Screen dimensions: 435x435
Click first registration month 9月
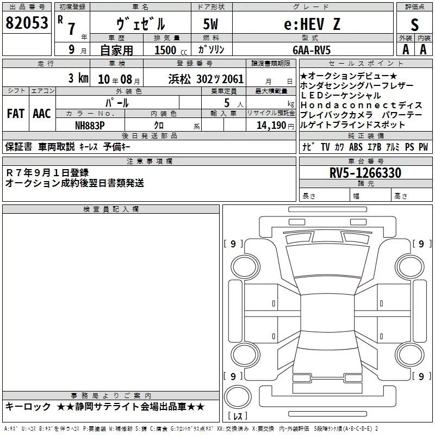pyautogui.click(x=77, y=49)
